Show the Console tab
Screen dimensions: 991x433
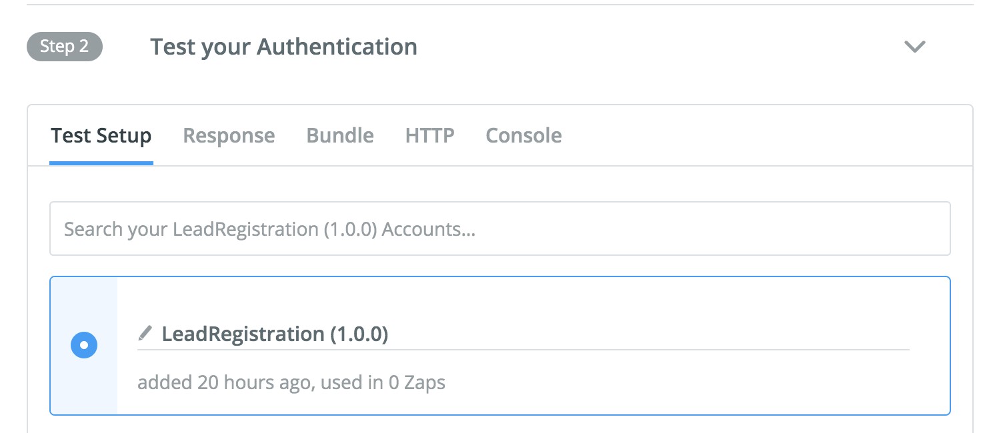(x=524, y=136)
